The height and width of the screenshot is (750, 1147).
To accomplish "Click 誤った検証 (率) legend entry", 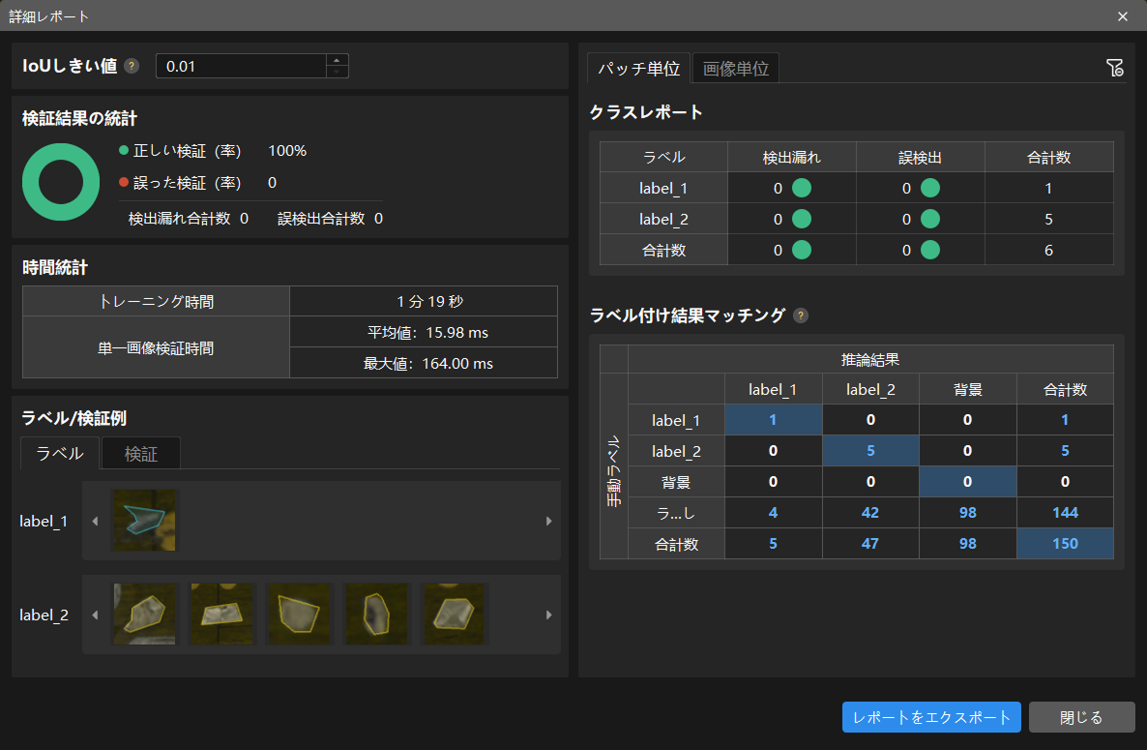I will tap(180, 183).
